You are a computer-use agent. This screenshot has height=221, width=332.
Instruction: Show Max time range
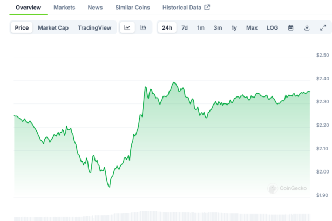pyautogui.click(x=252, y=27)
